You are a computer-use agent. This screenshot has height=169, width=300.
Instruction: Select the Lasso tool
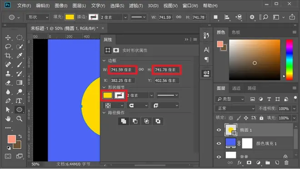[8, 47]
